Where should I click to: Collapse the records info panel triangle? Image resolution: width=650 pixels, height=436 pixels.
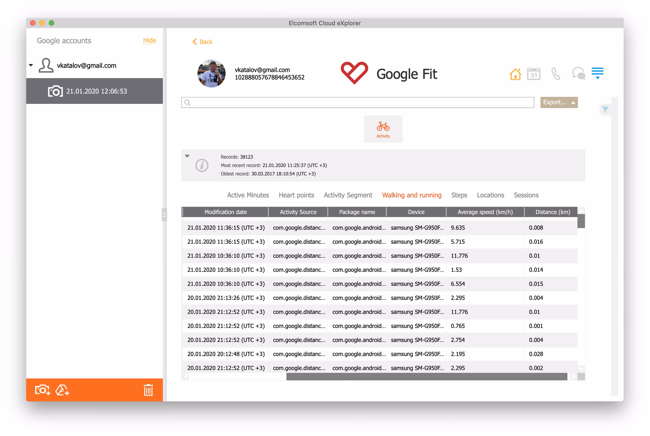point(187,156)
